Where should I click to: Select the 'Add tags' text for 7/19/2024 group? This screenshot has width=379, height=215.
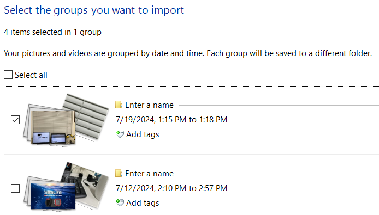point(143,134)
